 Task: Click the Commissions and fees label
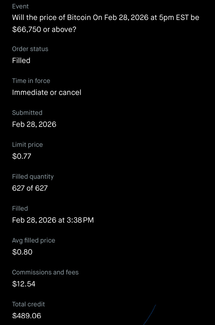pos(45,272)
